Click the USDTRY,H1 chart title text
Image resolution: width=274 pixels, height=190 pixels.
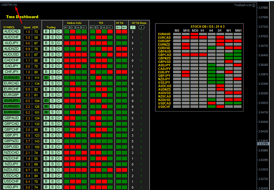tap(9, 5)
